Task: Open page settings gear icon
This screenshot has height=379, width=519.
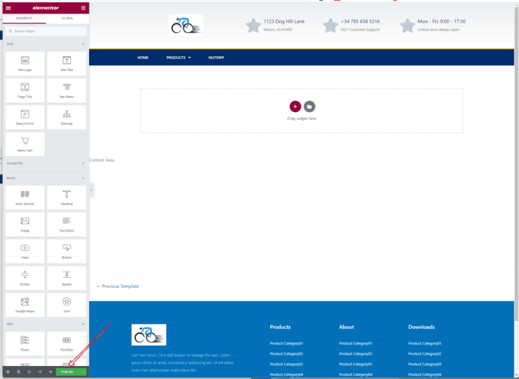Action: click(x=8, y=372)
